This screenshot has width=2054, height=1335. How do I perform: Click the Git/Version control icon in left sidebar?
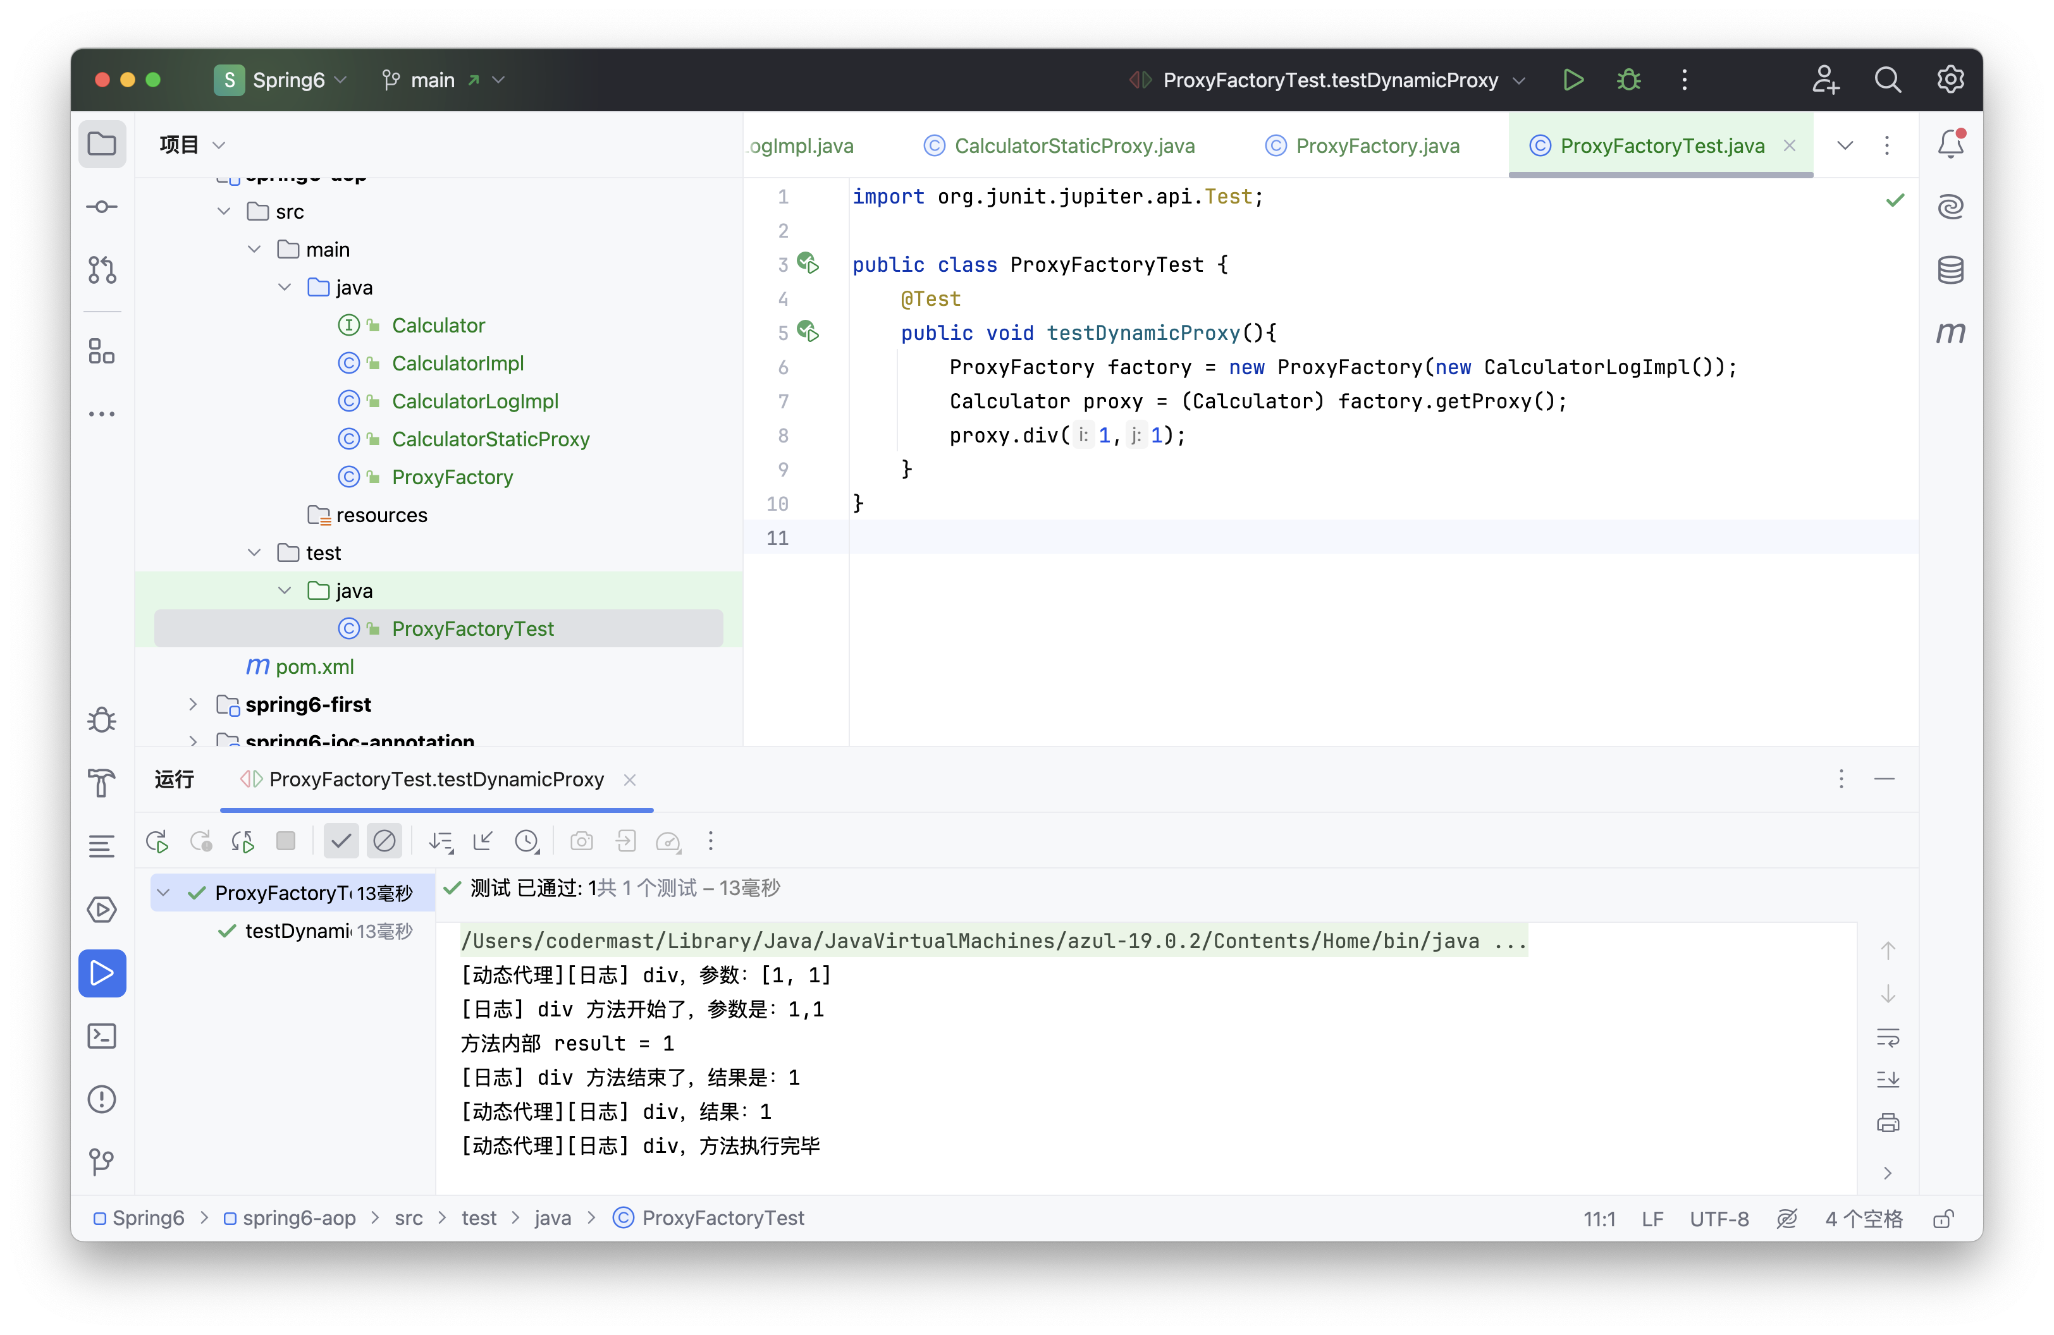point(102,1160)
